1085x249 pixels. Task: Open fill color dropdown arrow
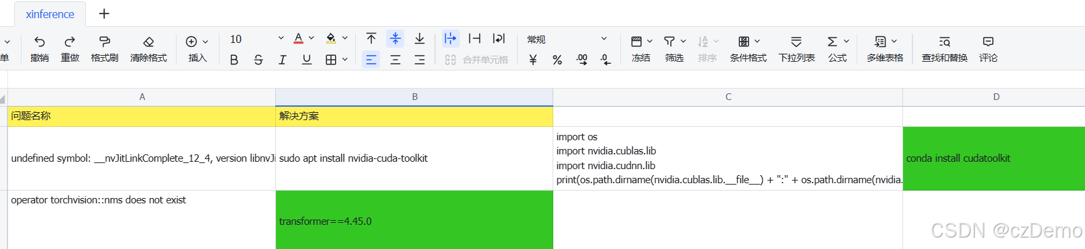point(345,38)
